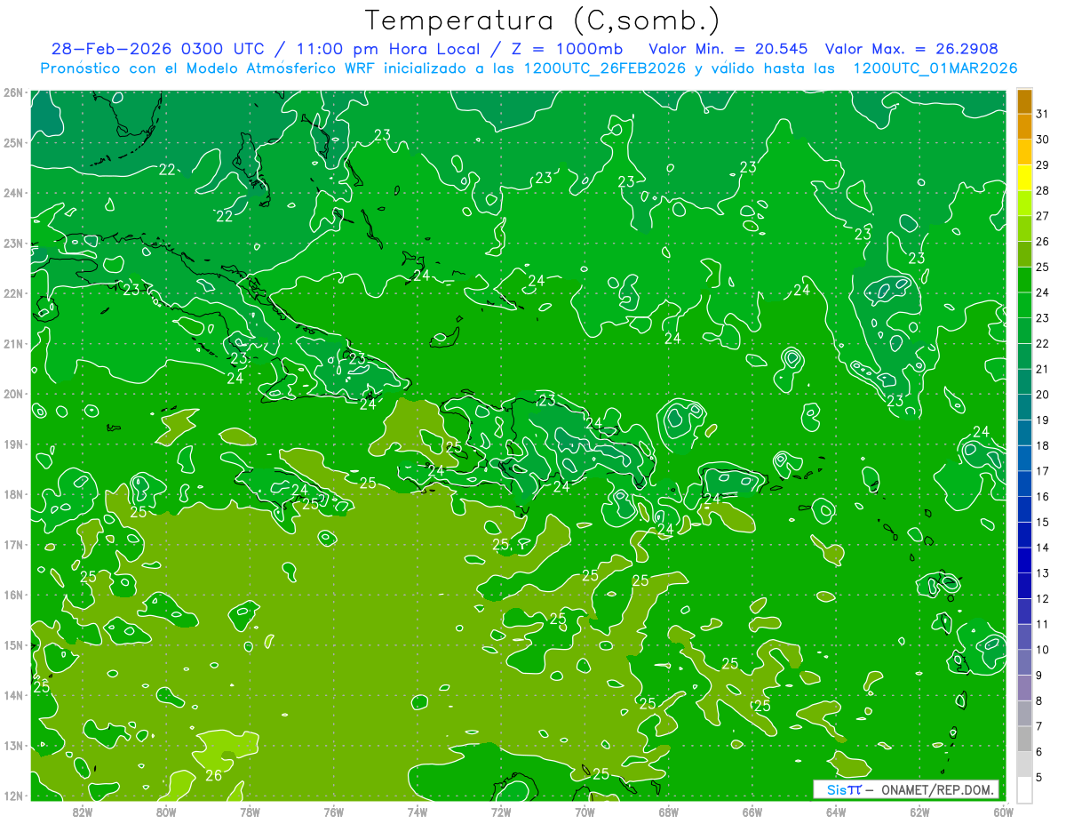
Task: Select the 23N latitude axis label
Action: tap(12, 243)
